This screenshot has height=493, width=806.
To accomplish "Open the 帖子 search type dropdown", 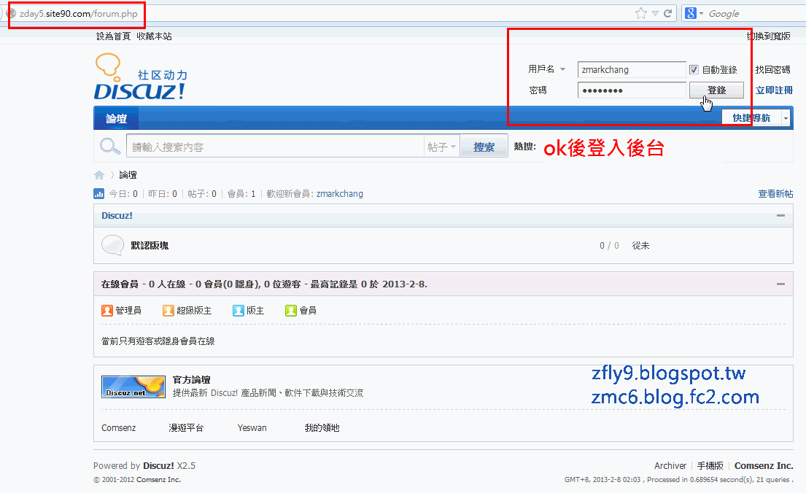I will 454,147.
